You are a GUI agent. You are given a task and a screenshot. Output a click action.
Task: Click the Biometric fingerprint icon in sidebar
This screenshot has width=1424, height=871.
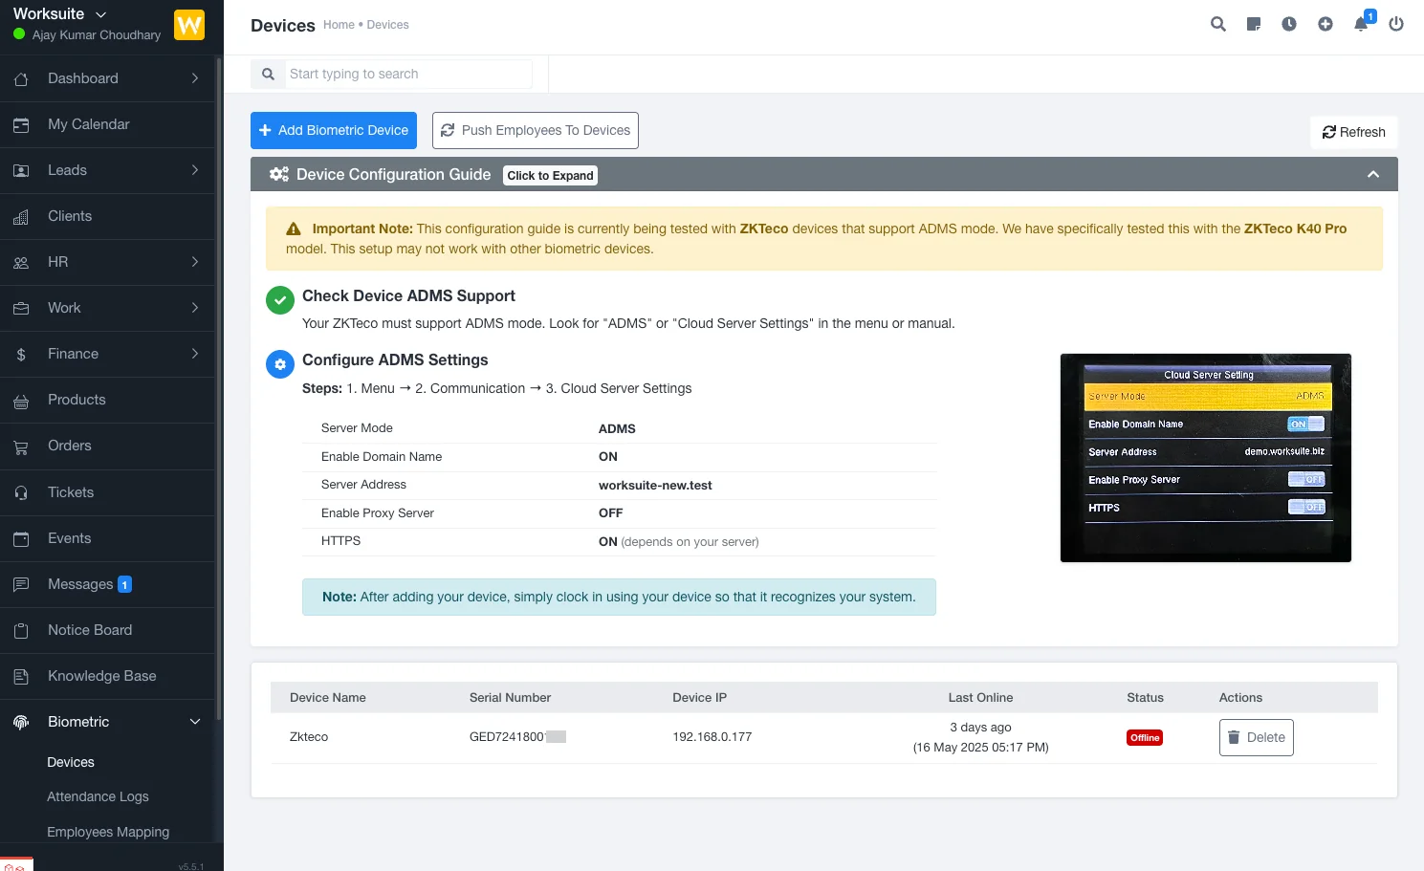point(21,722)
